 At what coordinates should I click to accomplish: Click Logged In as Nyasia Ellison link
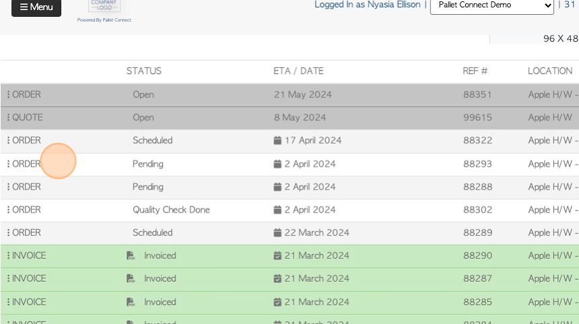pos(368,5)
